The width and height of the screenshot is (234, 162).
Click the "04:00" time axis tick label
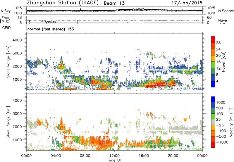pos(56,156)
